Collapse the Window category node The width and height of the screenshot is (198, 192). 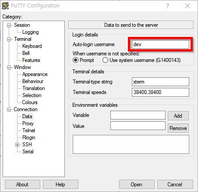click(x=9, y=67)
